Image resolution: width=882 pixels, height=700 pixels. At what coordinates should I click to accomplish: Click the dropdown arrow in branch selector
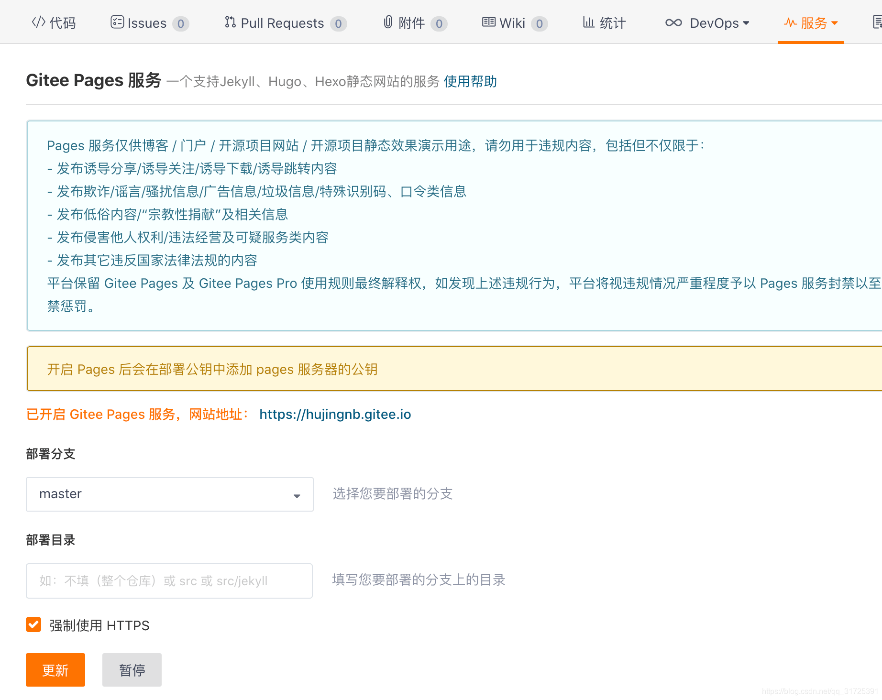pyautogui.click(x=297, y=496)
